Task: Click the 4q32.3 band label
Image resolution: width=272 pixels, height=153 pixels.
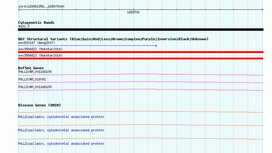Action: (x=24, y=26)
